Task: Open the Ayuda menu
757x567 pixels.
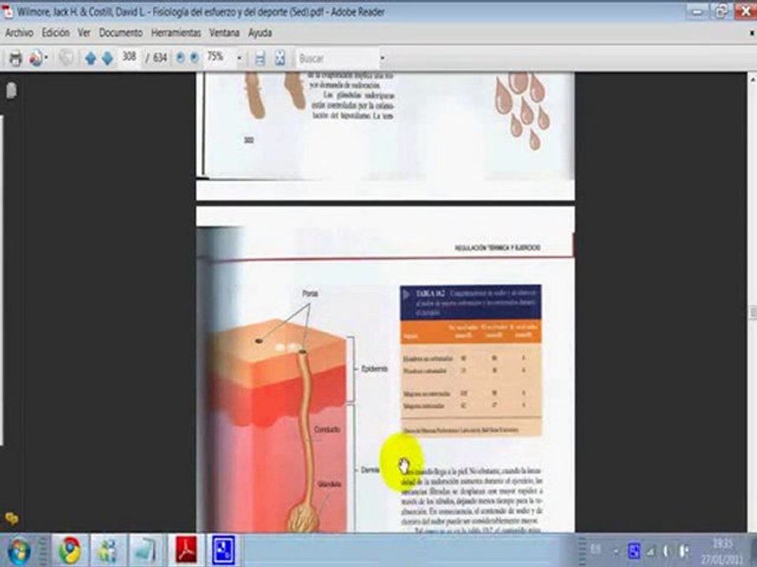Action: [x=259, y=33]
